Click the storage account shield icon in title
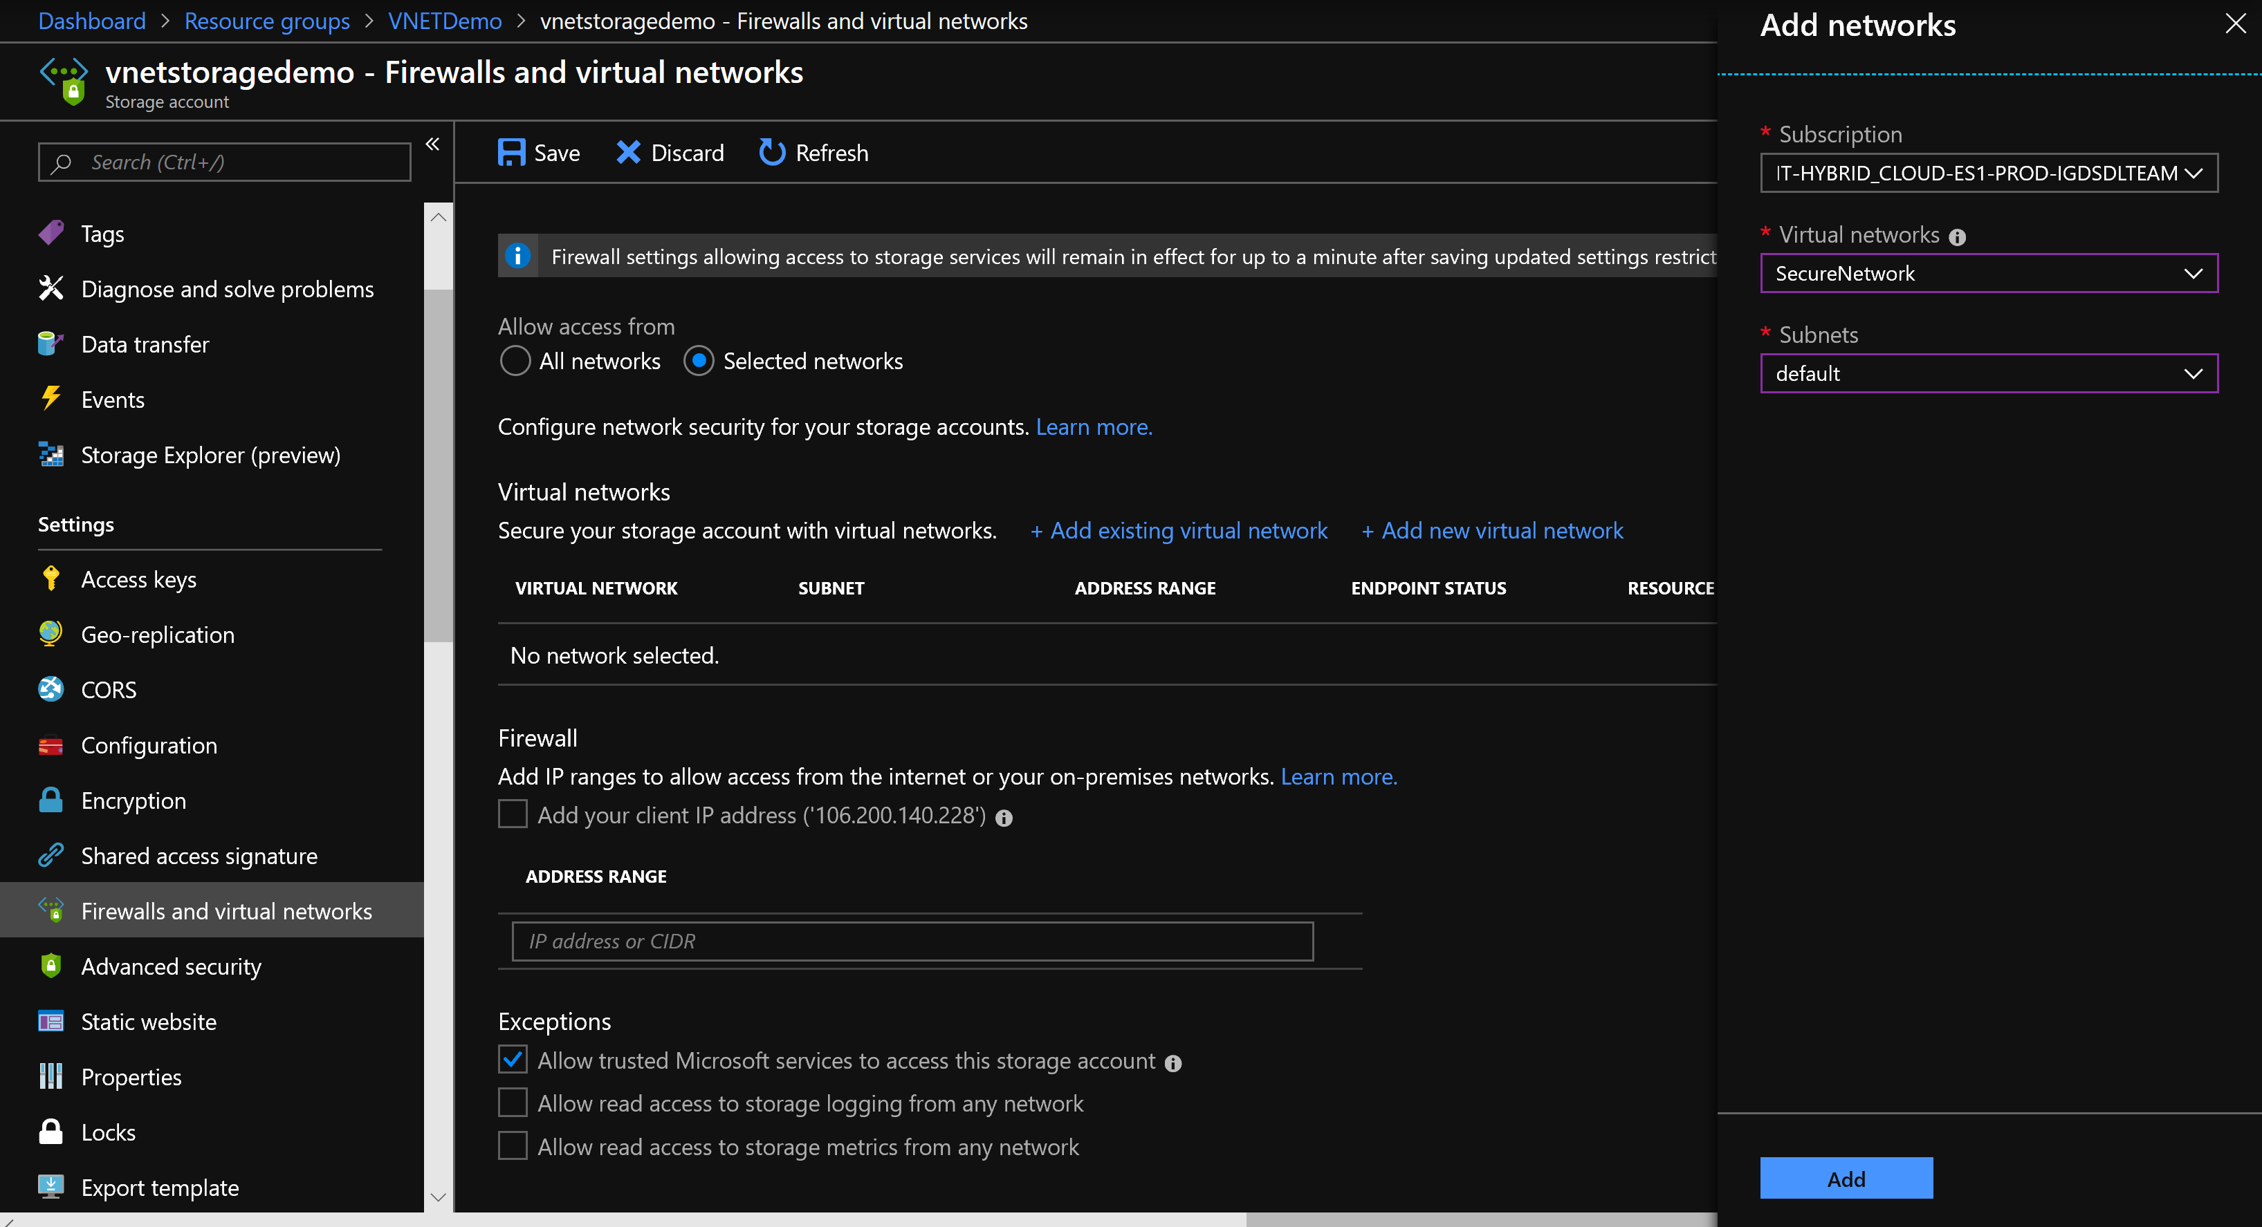 point(64,81)
